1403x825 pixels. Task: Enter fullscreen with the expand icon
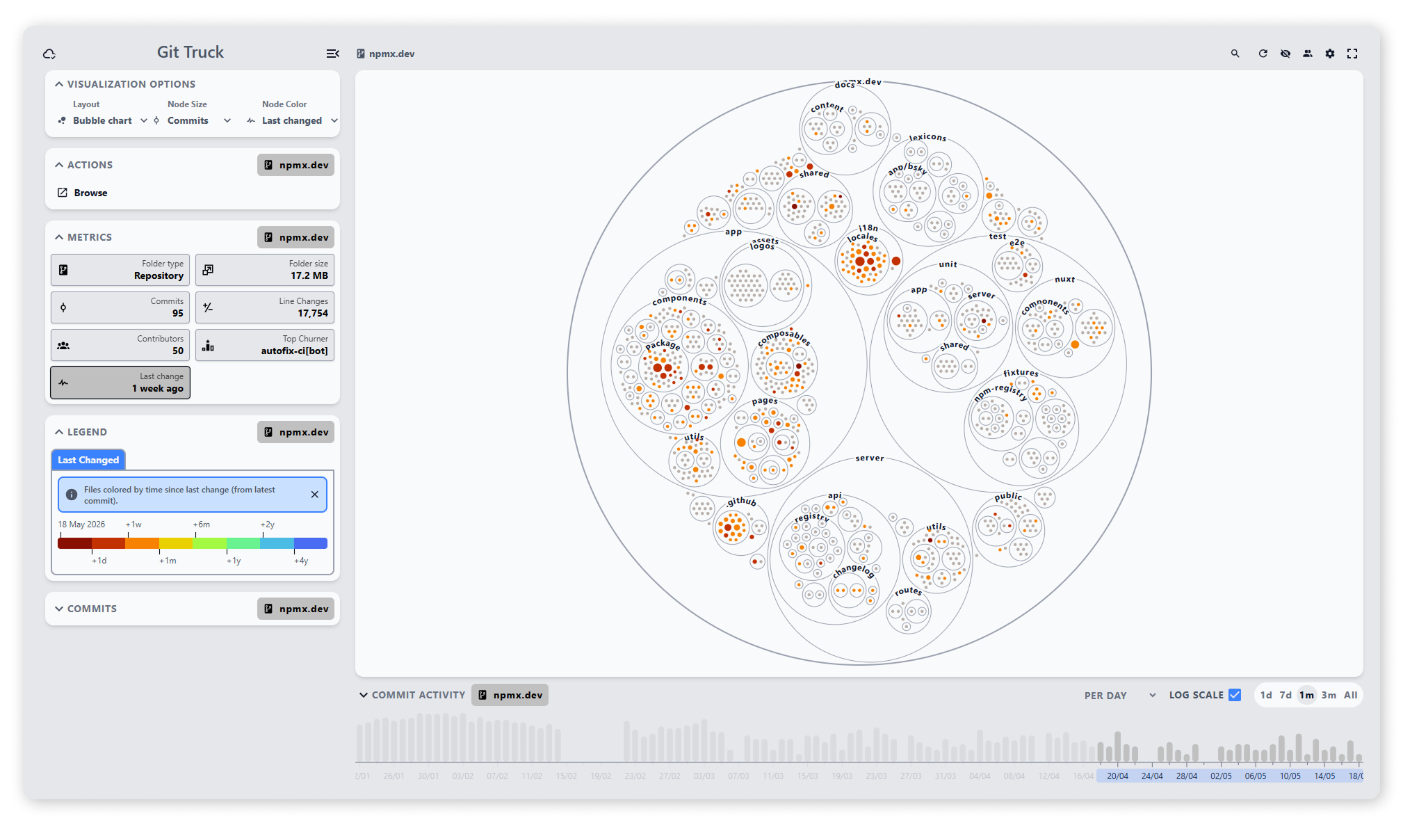pos(1352,54)
